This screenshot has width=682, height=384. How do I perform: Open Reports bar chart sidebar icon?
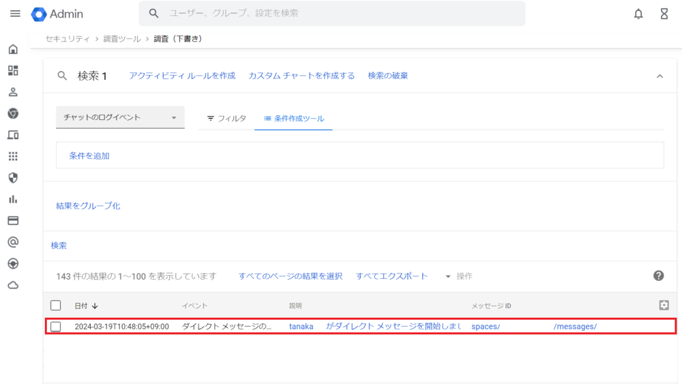pyautogui.click(x=13, y=199)
